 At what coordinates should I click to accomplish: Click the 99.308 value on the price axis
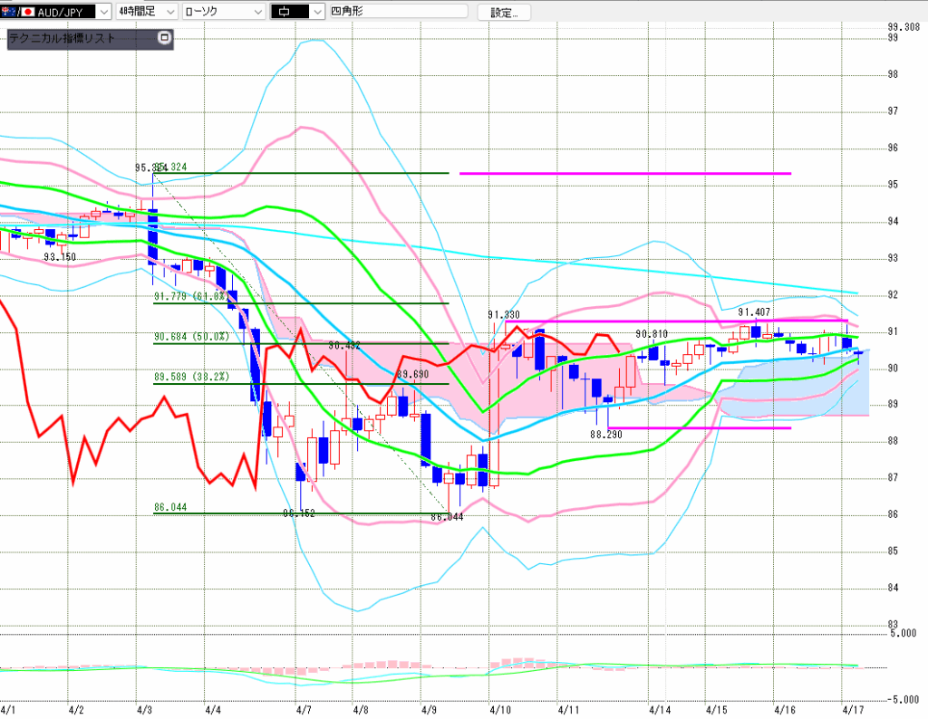(x=904, y=27)
